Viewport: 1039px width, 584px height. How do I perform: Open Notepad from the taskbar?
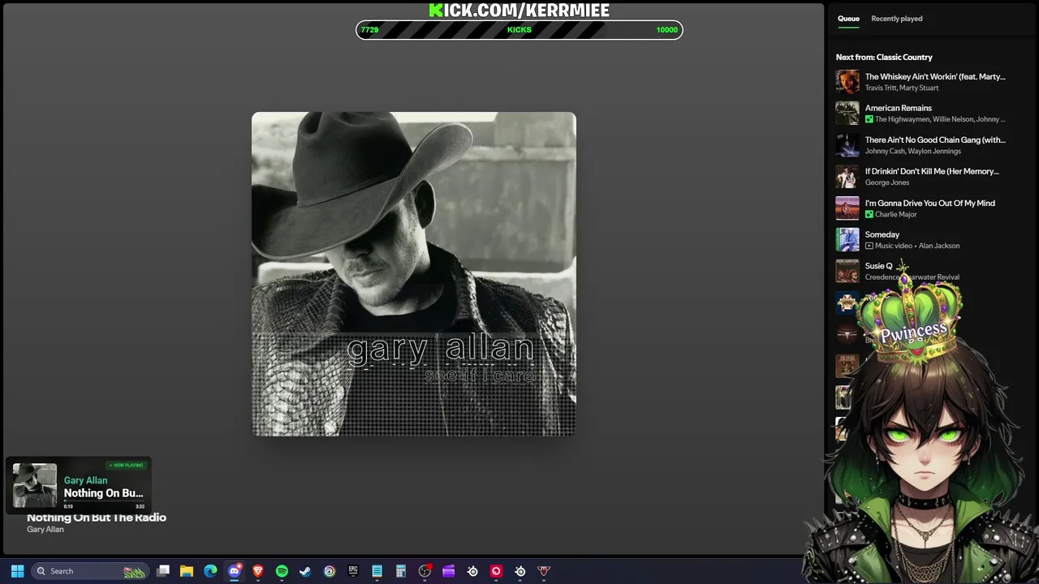pyautogui.click(x=377, y=571)
